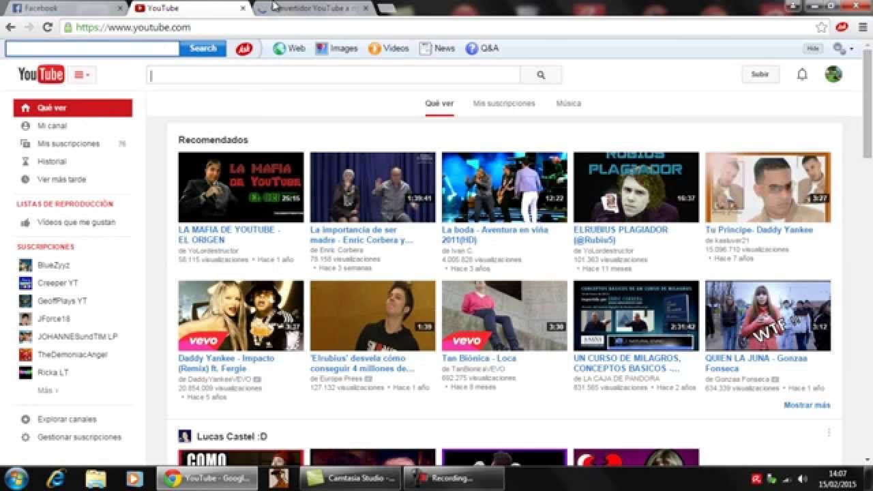Screen dimensions: 873x491
Task: Click the Lucas Castel :D channel name
Action: click(232, 436)
